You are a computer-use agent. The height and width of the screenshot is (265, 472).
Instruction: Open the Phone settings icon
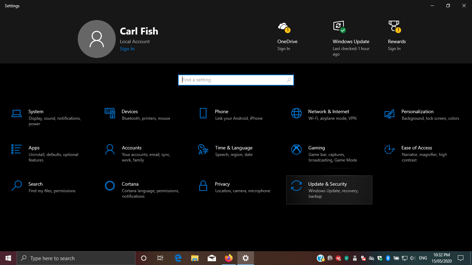point(203,113)
